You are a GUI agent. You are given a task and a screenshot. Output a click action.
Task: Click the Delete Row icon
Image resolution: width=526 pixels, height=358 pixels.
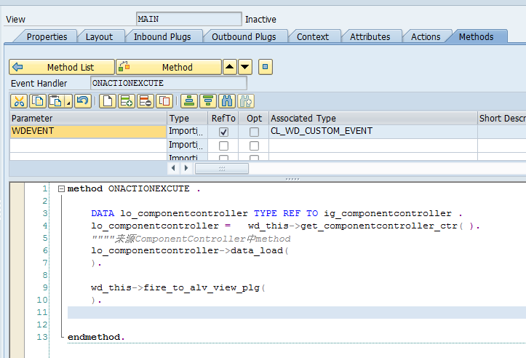click(x=146, y=101)
